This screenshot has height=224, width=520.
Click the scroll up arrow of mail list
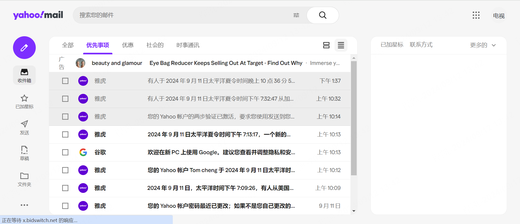tap(354, 58)
